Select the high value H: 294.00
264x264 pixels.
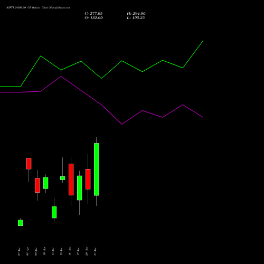click(136, 14)
